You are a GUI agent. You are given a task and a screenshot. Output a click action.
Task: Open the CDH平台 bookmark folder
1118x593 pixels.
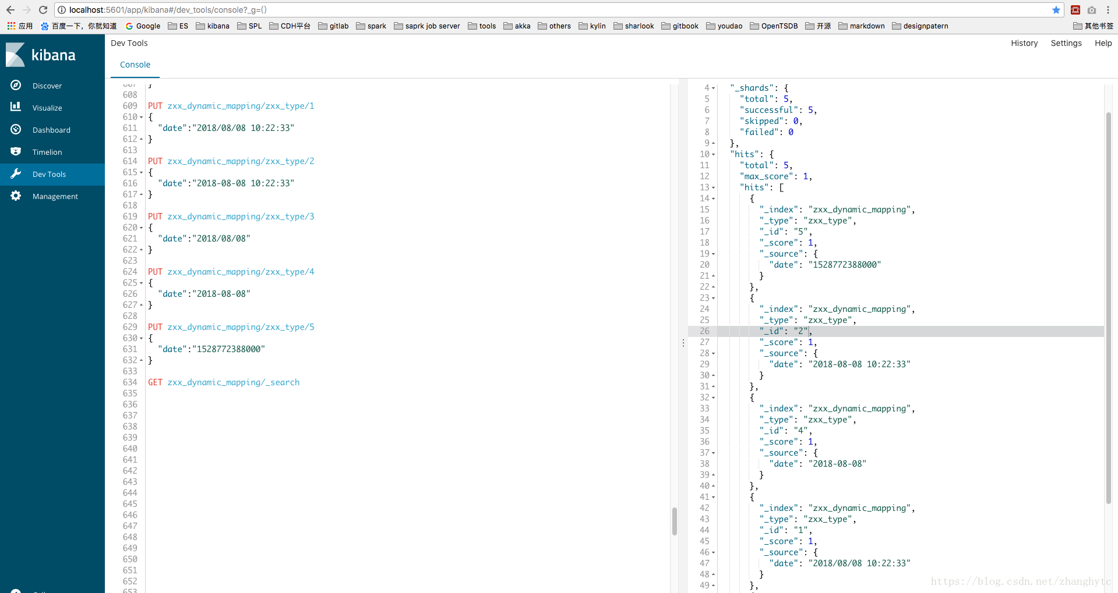(x=290, y=26)
